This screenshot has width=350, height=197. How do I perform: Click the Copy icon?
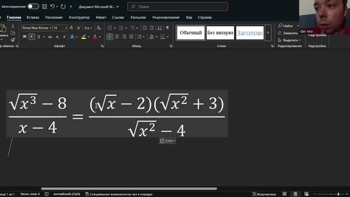(13, 33)
